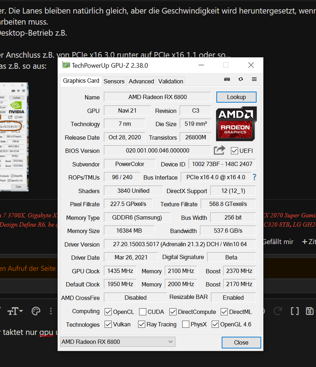The image size is (316, 367).
Task: Click the brackets icon in forum editor
Action: click(295, 311)
